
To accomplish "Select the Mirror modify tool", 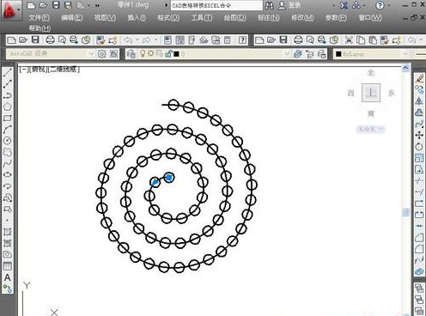I will [419, 100].
